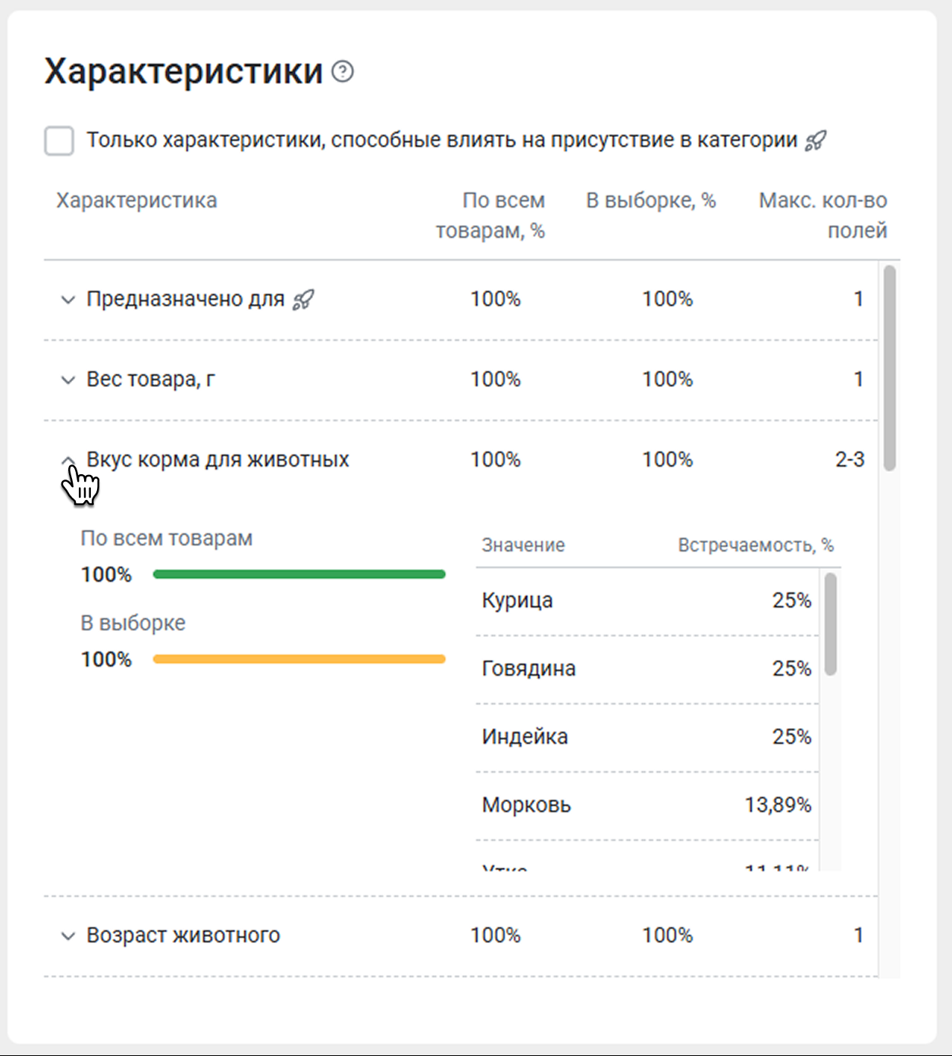The height and width of the screenshot is (1056, 952).
Task: Click the Характеристика column header
Action: pos(136,201)
